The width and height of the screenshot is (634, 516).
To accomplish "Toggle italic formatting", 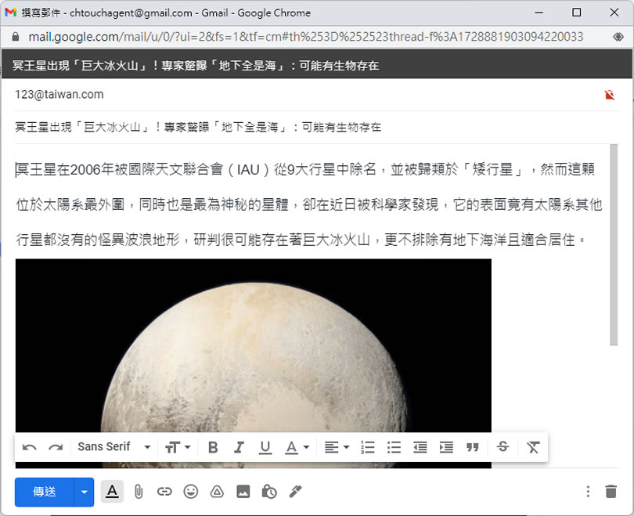I will (239, 447).
